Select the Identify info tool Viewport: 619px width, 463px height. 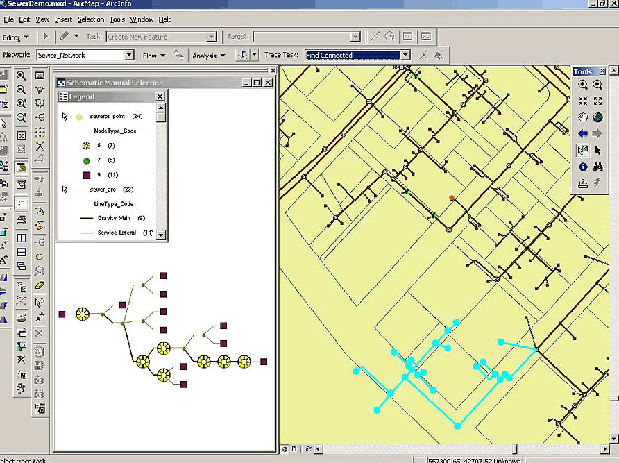[583, 167]
